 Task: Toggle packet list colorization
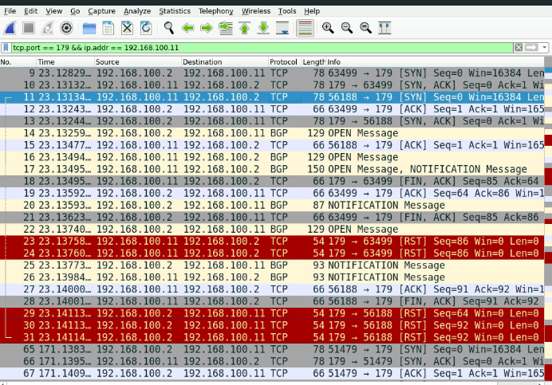[305, 28]
